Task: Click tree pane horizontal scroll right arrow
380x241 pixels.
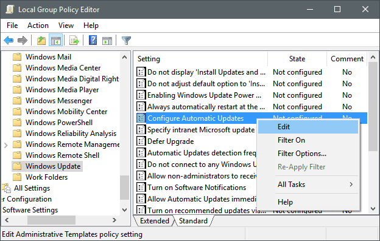Action: pos(114,220)
